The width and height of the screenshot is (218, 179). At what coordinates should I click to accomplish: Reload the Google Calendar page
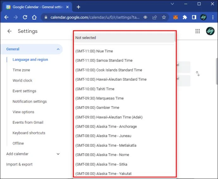point(25,17)
